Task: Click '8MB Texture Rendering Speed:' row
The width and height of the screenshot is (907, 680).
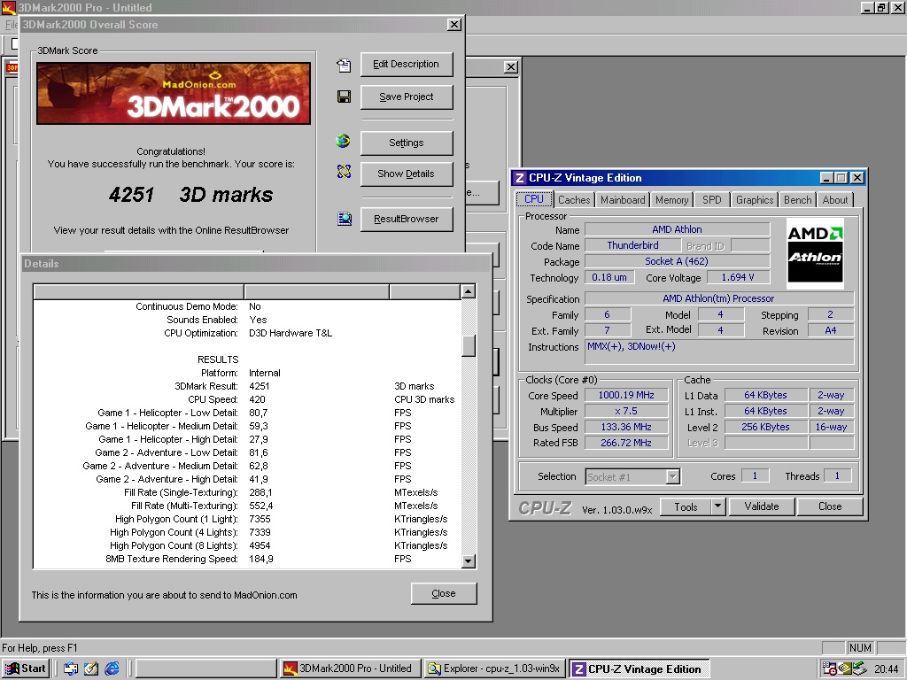Action: click(248, 560)
